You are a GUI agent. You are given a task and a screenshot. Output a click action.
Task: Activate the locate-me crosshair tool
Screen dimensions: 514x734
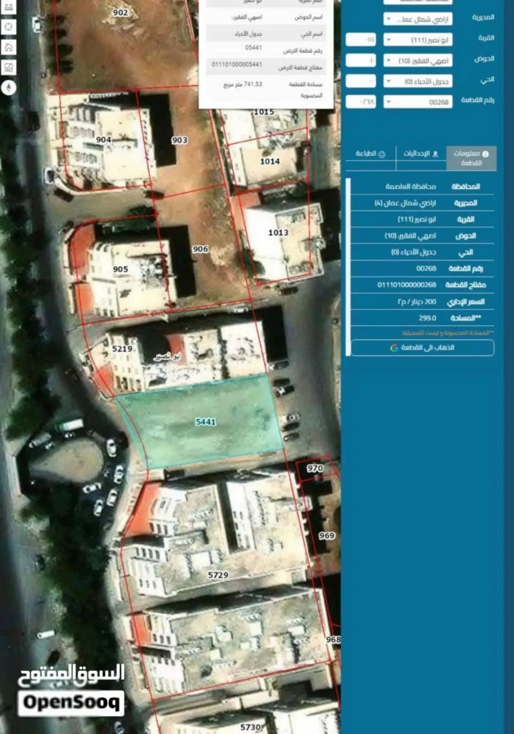[x=9, y=27]
